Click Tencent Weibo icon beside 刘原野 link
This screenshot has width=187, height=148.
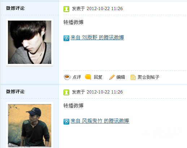66,38
